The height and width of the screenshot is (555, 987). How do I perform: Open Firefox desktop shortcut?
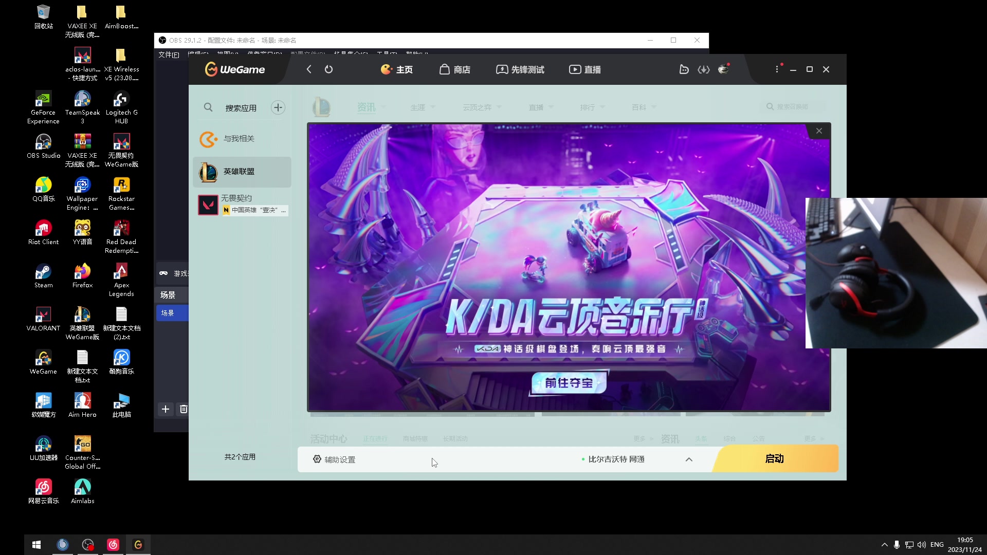(x=82, y=276)
